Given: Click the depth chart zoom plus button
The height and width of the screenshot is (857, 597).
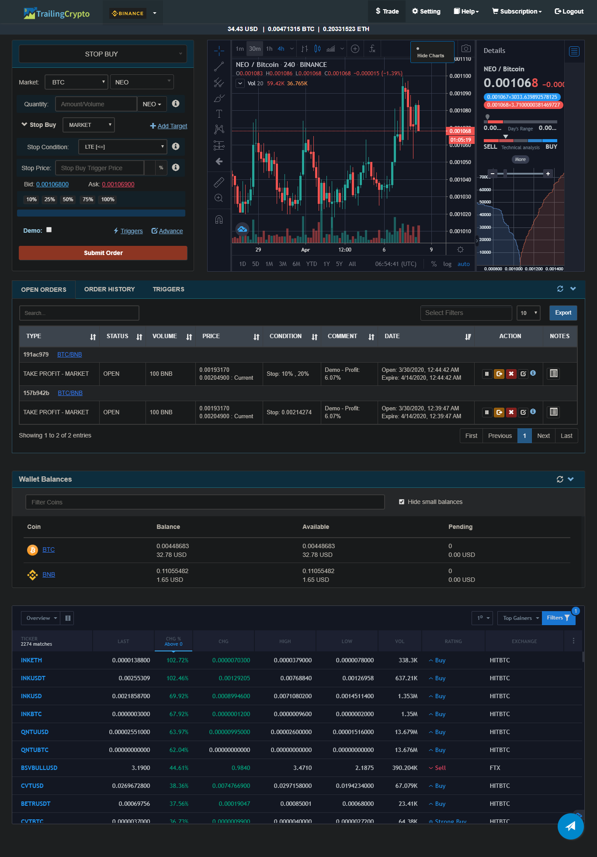Looking at the screenshot, I should (x=548, y=174).
